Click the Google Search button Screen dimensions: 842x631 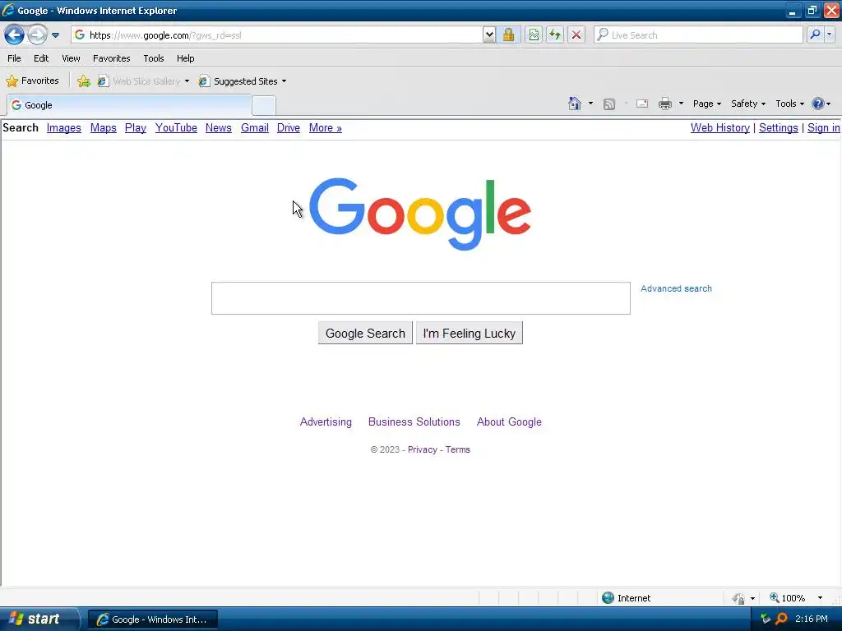[x=365, y=334]
